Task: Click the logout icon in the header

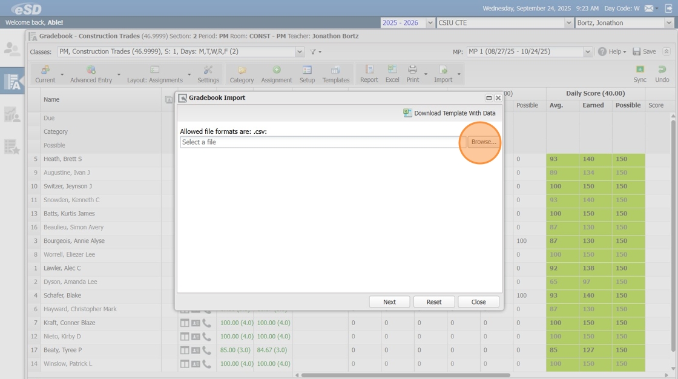Action: pos(668,8)
